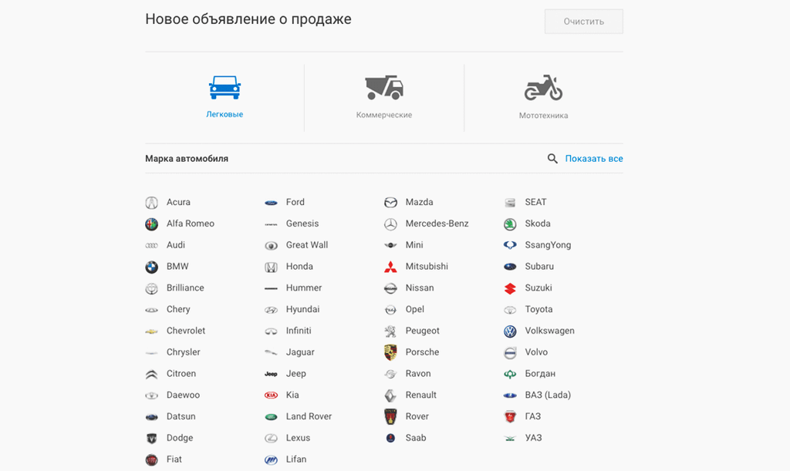The height and width of the screenshot is (471, 790).
Task: Pick the Subaru brand
Action: click(539, 266)
